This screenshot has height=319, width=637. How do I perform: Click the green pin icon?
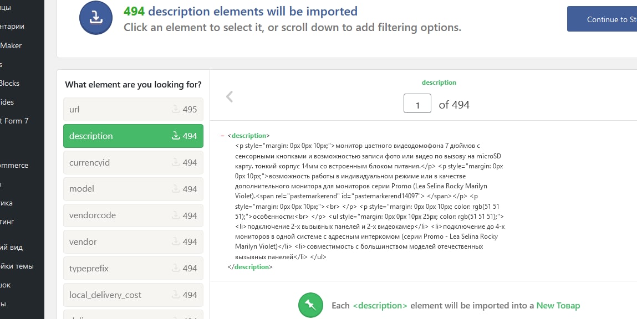[x=310, y=305]
